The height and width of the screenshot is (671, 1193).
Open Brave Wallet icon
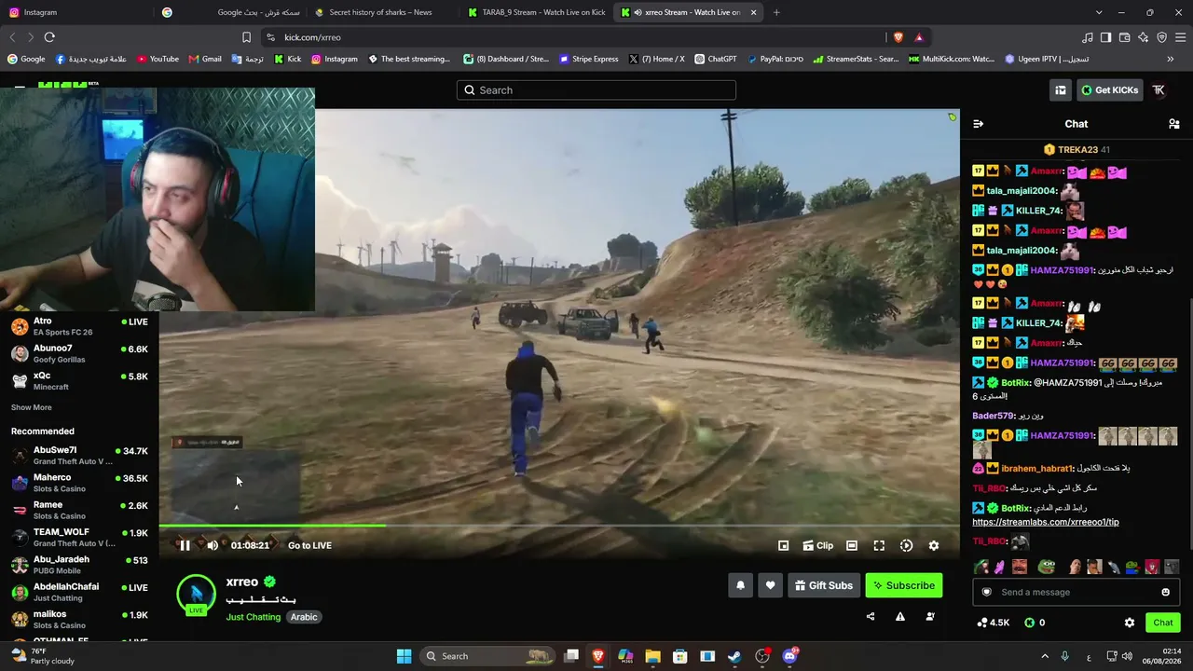pyautogui.click(x=1125, y=37)
